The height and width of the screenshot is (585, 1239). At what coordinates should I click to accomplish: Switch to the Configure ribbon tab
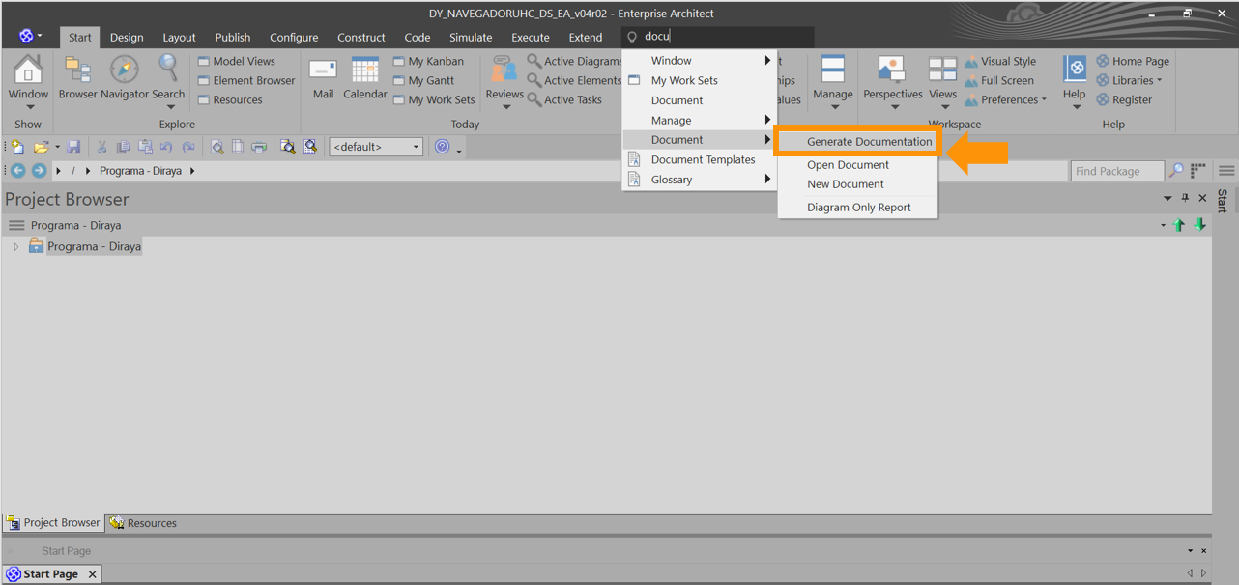click(x=294, y=37)
